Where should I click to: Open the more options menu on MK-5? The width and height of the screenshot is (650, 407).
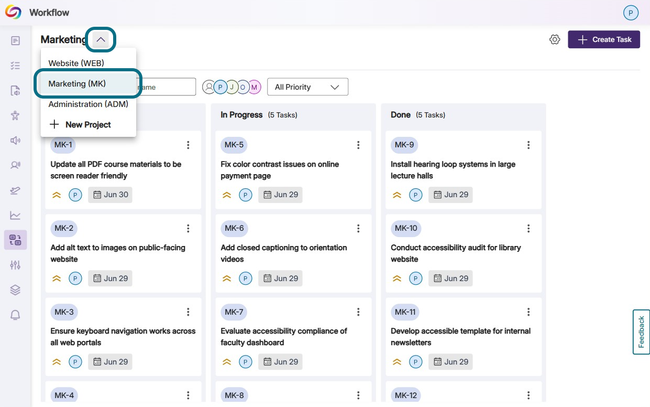pyautogui.click(x=358, y=145)
